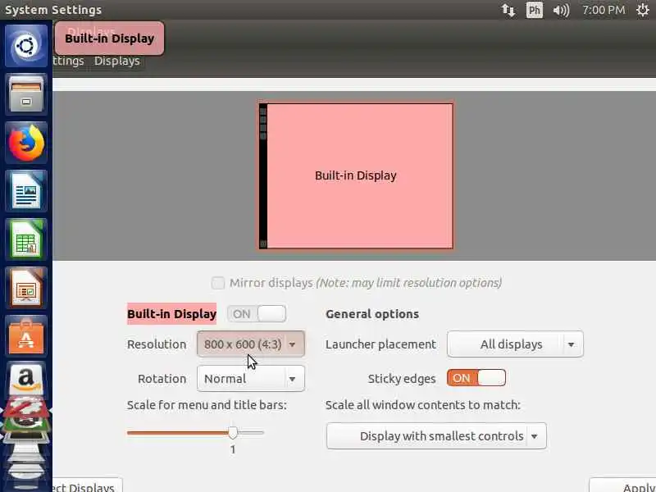The width and height of the screenshot is (656, 492).
Task: Toggle Sticky edges switch off
Action: pyautogui.click(x=476, y=378)
